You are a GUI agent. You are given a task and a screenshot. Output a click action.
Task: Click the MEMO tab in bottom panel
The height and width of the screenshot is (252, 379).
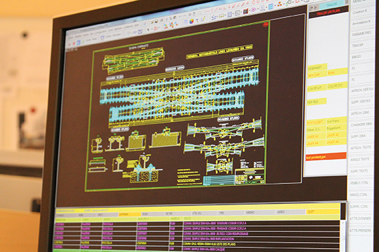[x=259, y=213]
